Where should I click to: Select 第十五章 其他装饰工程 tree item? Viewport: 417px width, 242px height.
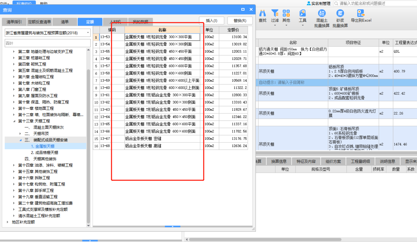[38, 172]
